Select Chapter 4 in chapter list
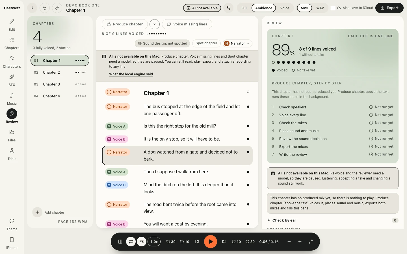 click(60, 96)
